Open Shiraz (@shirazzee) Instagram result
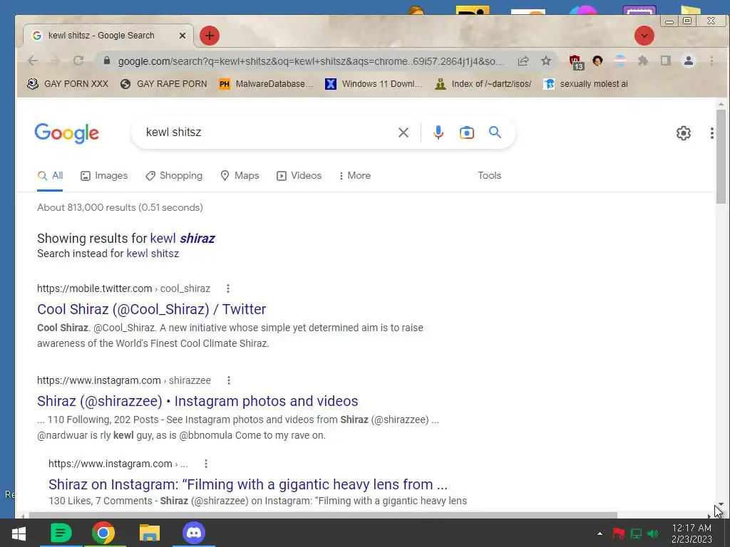 197,401
